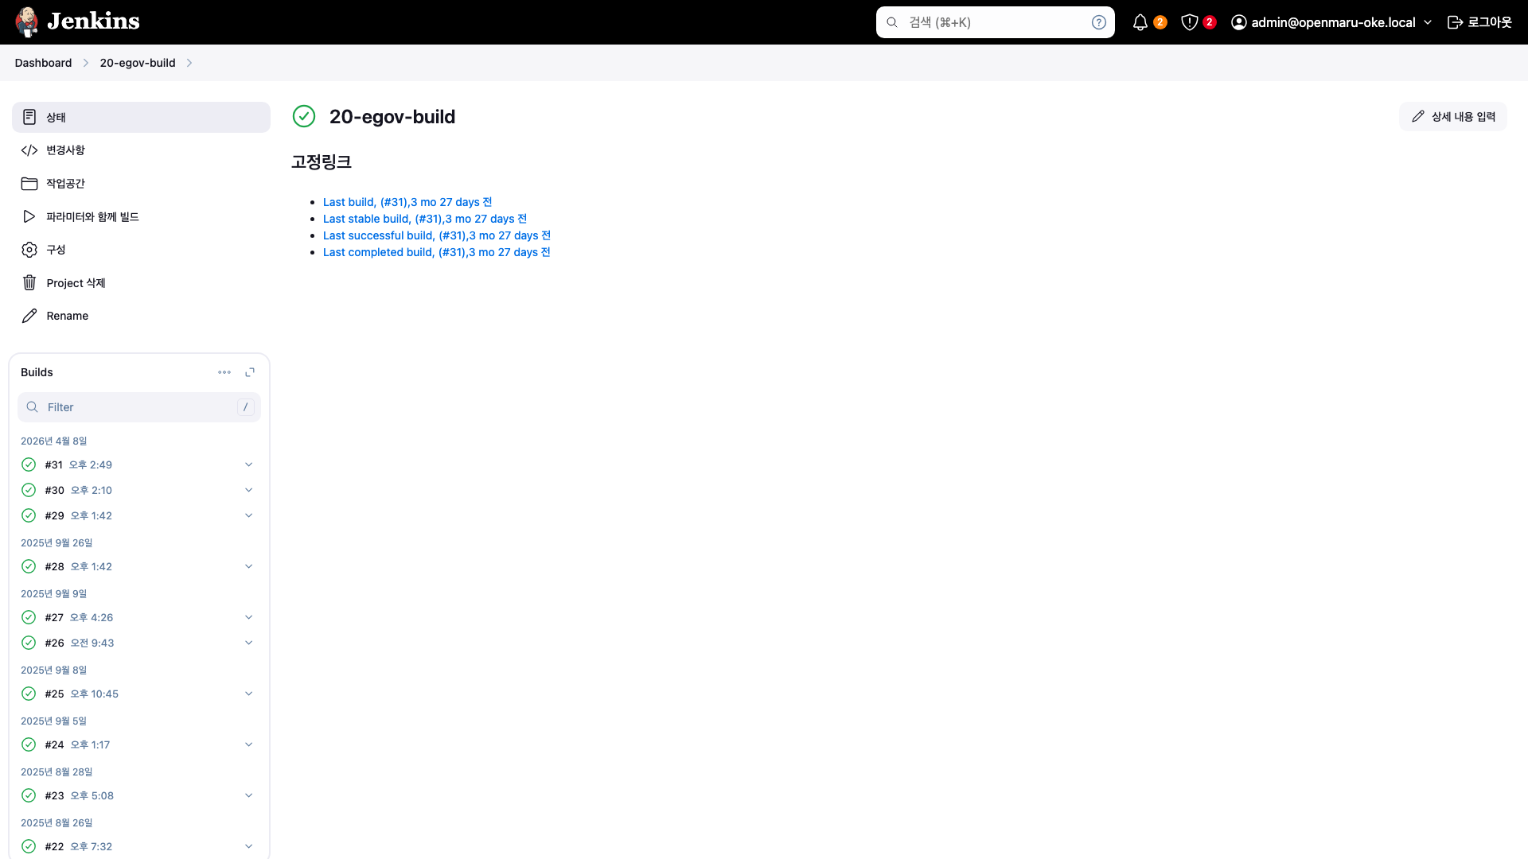The height and width of the screenshot is (859, 1528).
Task: Click the 구성 gear icon
Action: coord(29,250)
